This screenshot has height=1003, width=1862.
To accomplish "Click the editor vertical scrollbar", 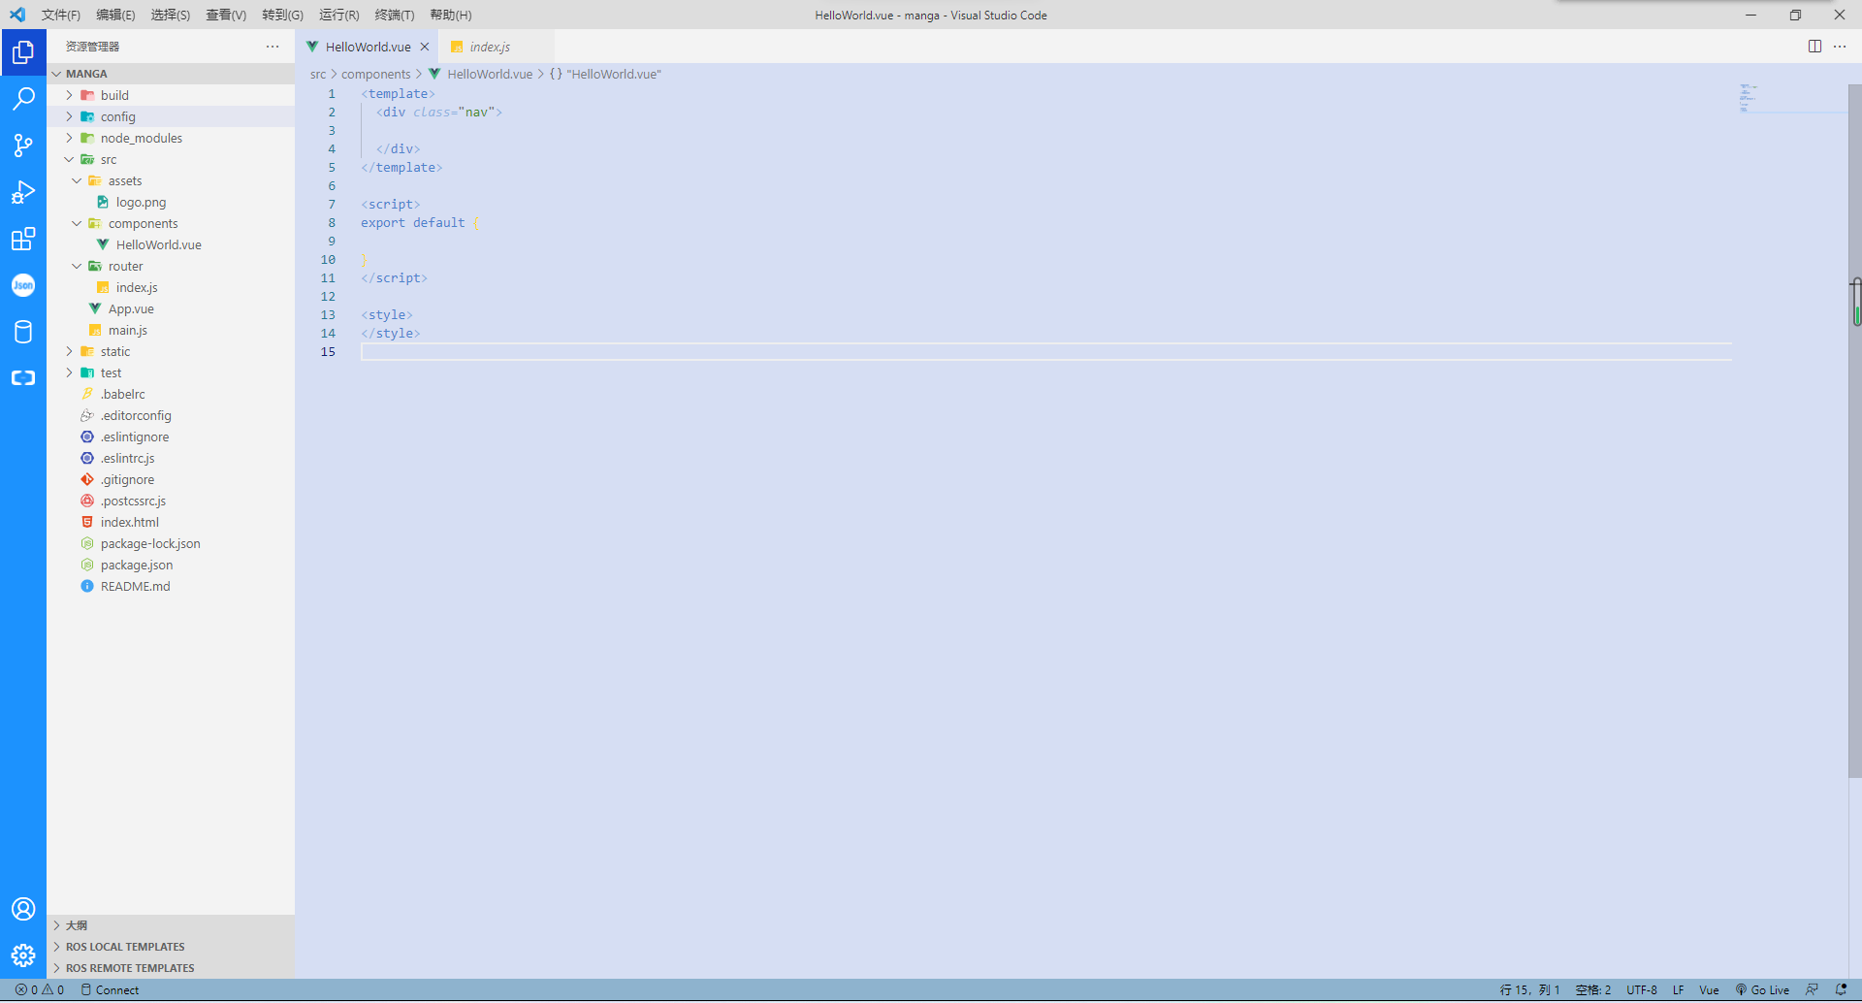I will [1854, 432].
